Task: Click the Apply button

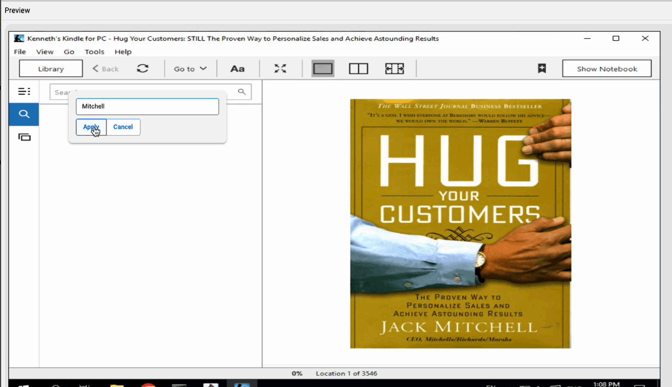Action: pyautogui.click(x=91, y=127)
